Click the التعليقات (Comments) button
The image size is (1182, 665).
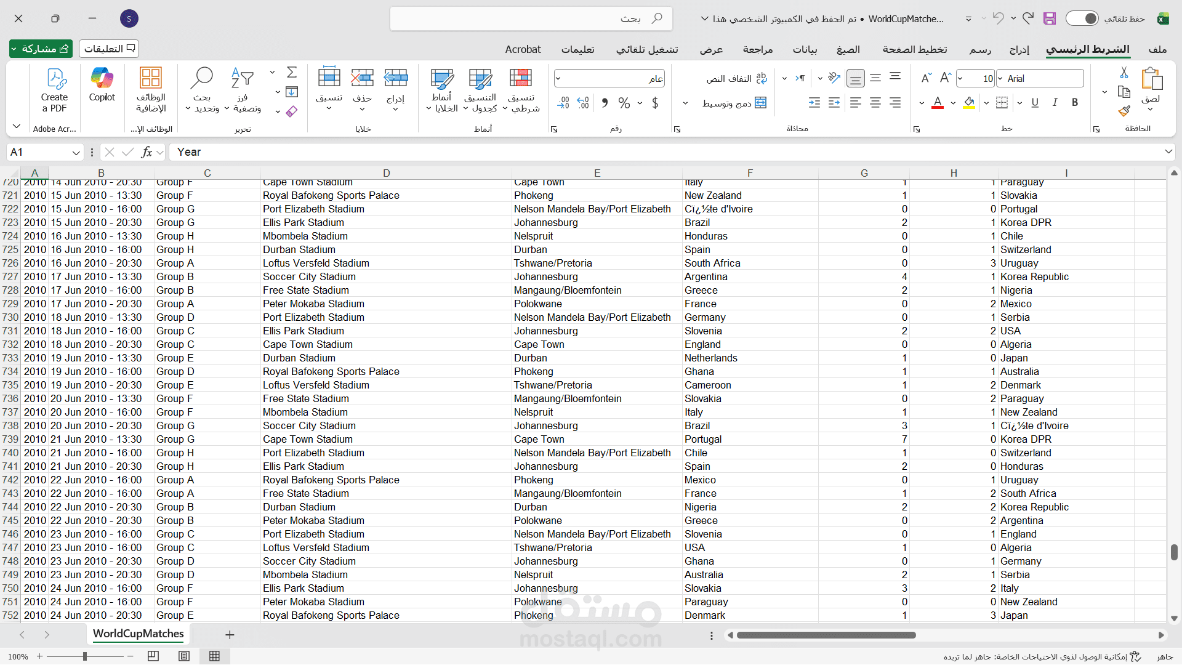[x=109, y=49]
